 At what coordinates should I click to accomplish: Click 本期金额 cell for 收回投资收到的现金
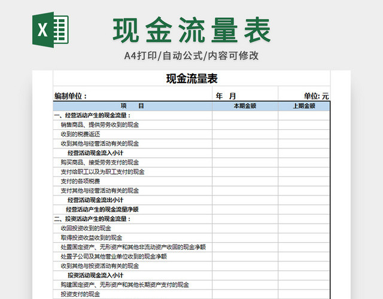pyautogui.click(x=245, y=228)
